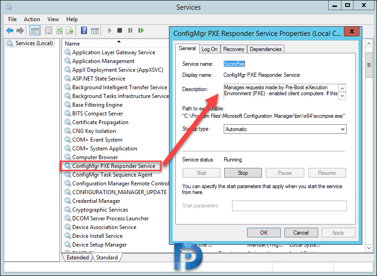Viewport: 377px width, 276px height.
Task: Click the Restart Service toolbar icon
Action: (x=141, y=30)
